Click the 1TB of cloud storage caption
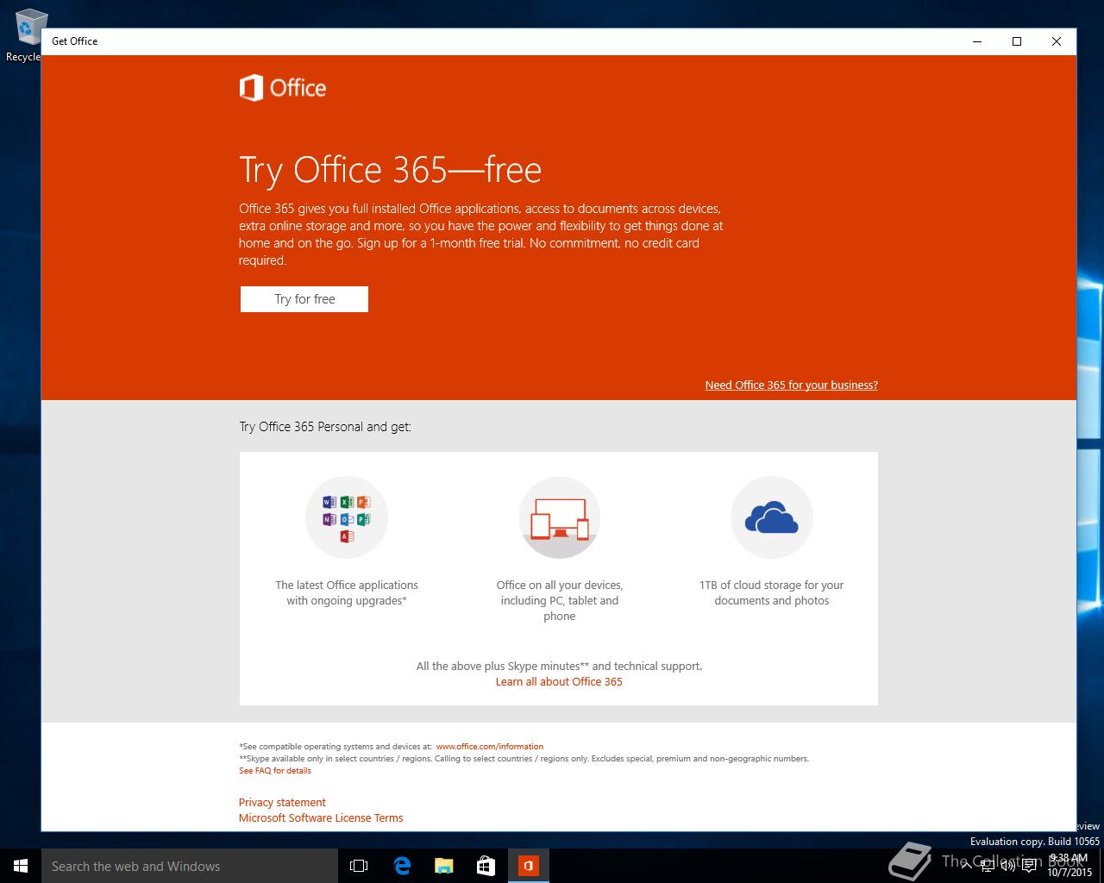Image resolution: width=1104 pixels, height=883 pixels. tap(772, 592)
